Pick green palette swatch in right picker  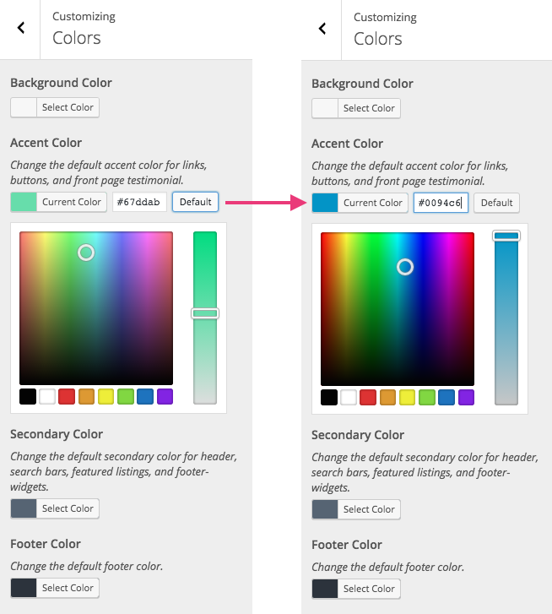(x=427, y=397)
